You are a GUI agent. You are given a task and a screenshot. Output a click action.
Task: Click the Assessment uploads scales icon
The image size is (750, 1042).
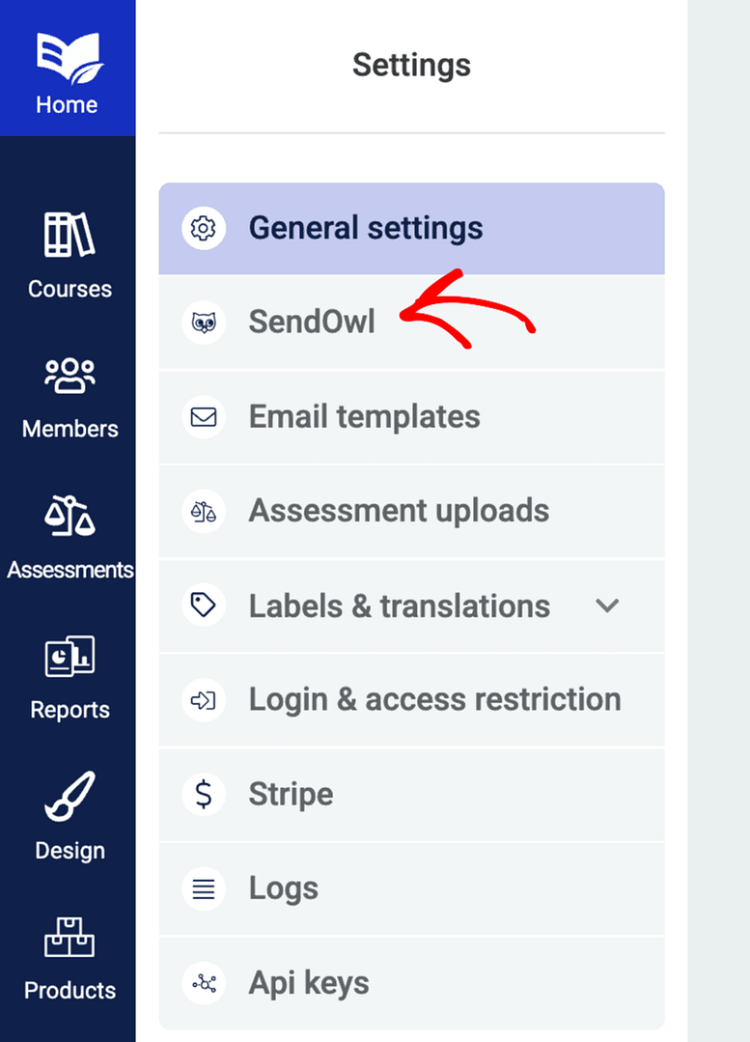coord(203,512)
